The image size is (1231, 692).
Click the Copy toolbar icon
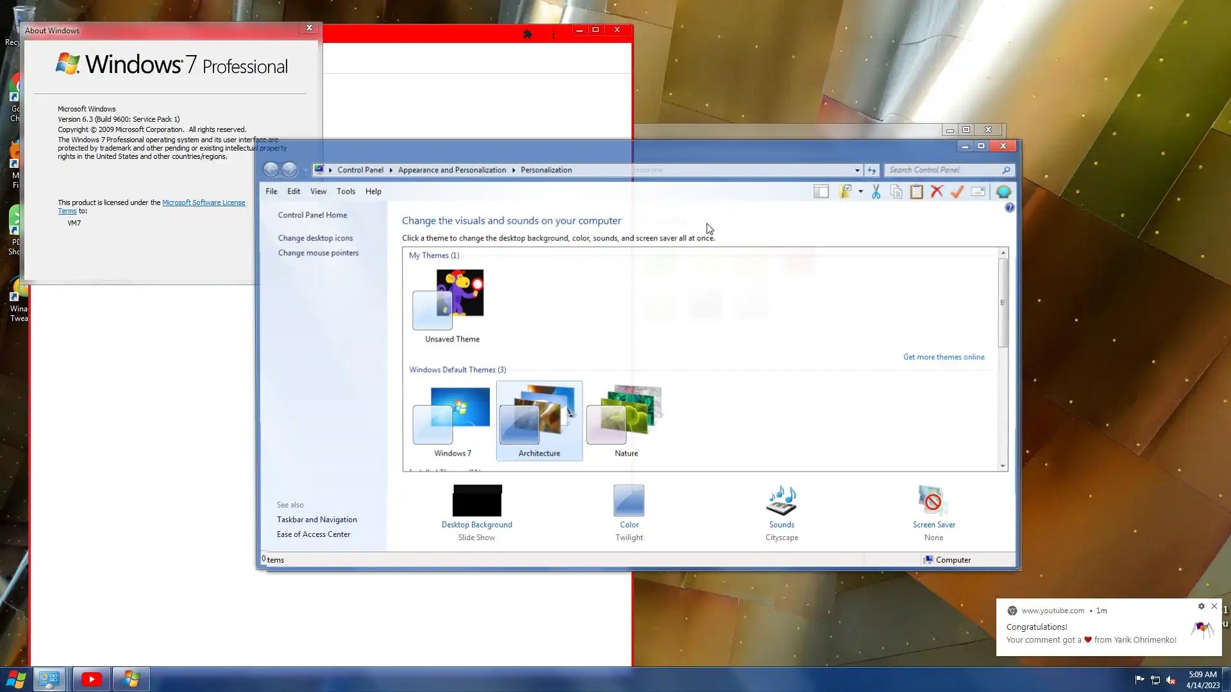point(896,192)
